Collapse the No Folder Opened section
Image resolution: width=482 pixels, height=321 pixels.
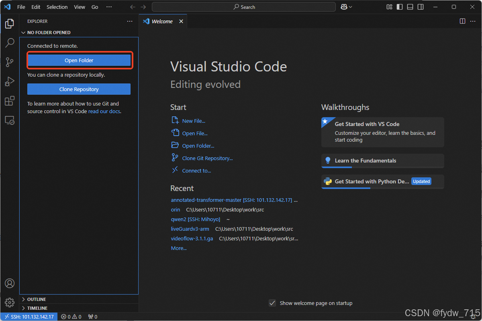(x=49, y=33)
